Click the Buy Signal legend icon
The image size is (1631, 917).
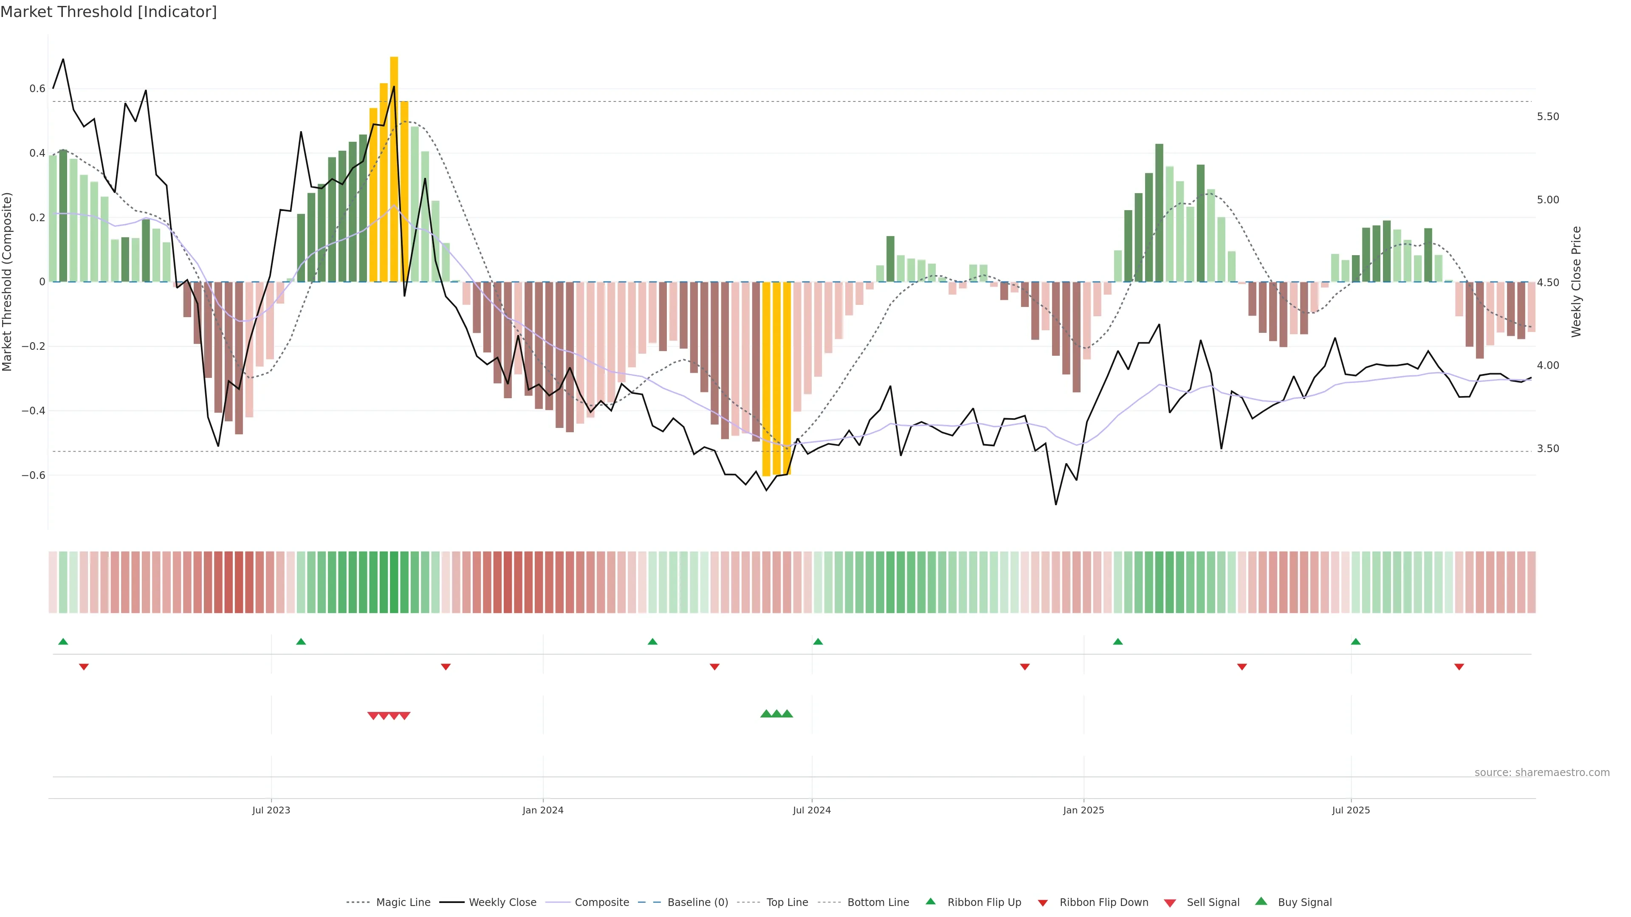1261,901
